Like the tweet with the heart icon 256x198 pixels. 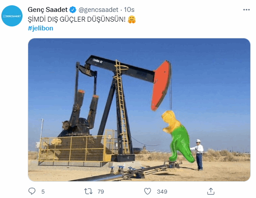click(x=148, y=191)
